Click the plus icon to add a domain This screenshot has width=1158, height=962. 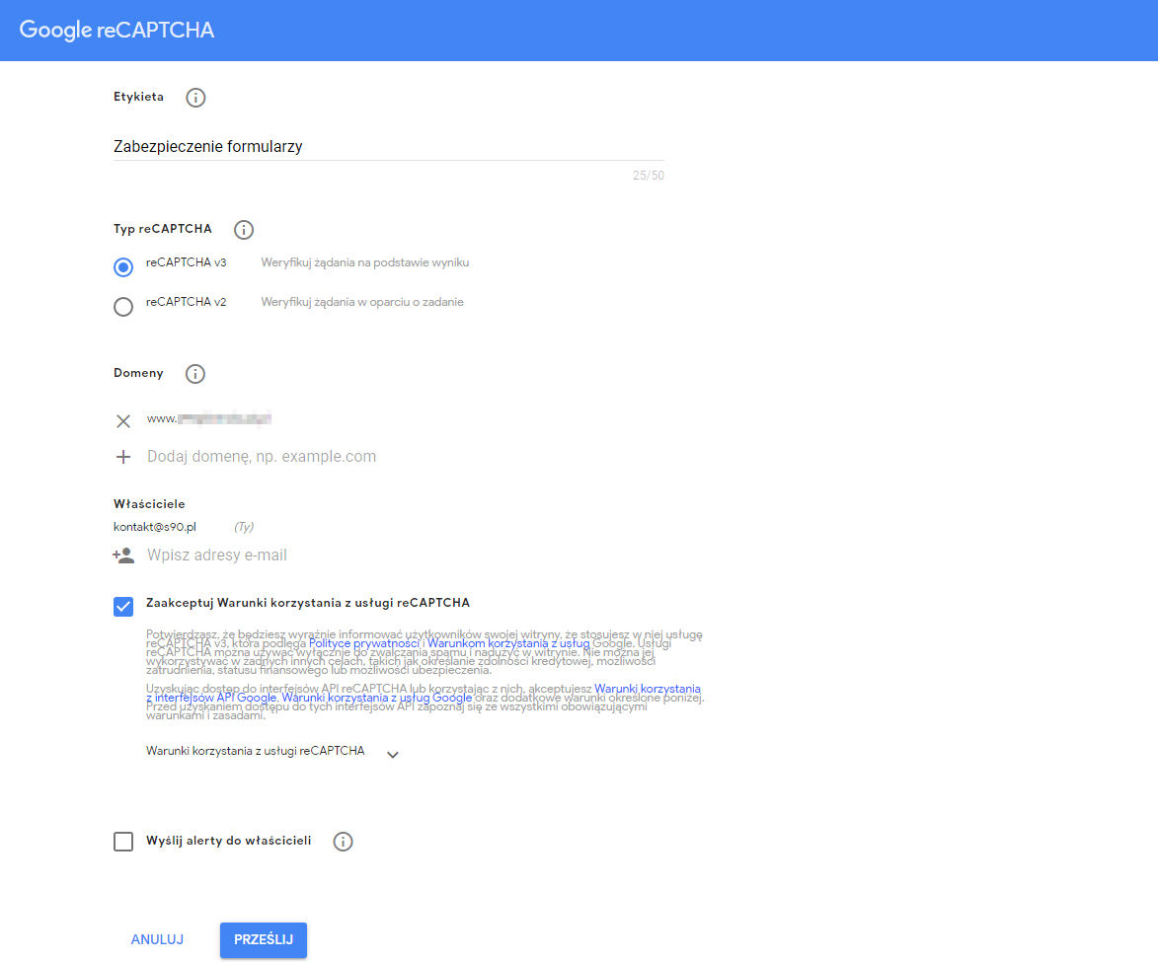123,457
